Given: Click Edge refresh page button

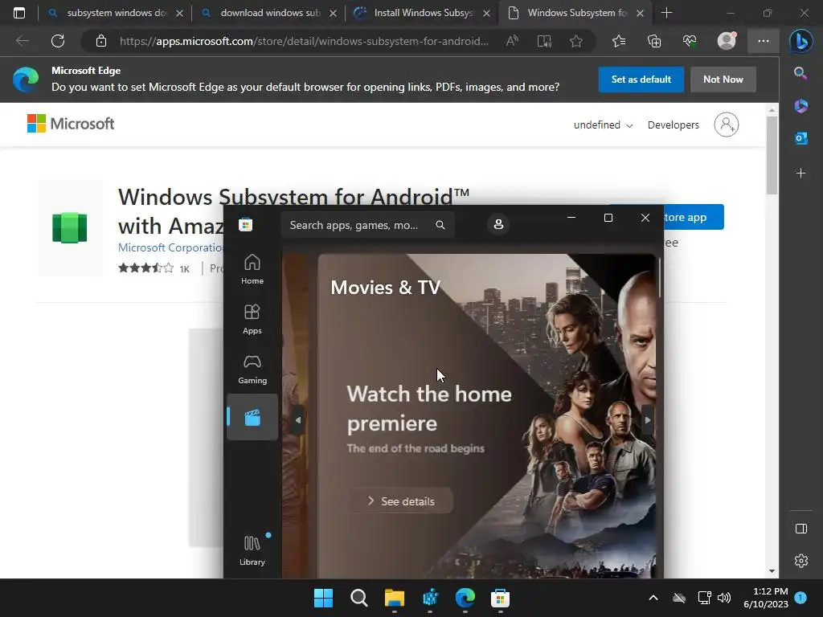Looking at the screenshot, I should pyautogui.click(x=58, y=41).
